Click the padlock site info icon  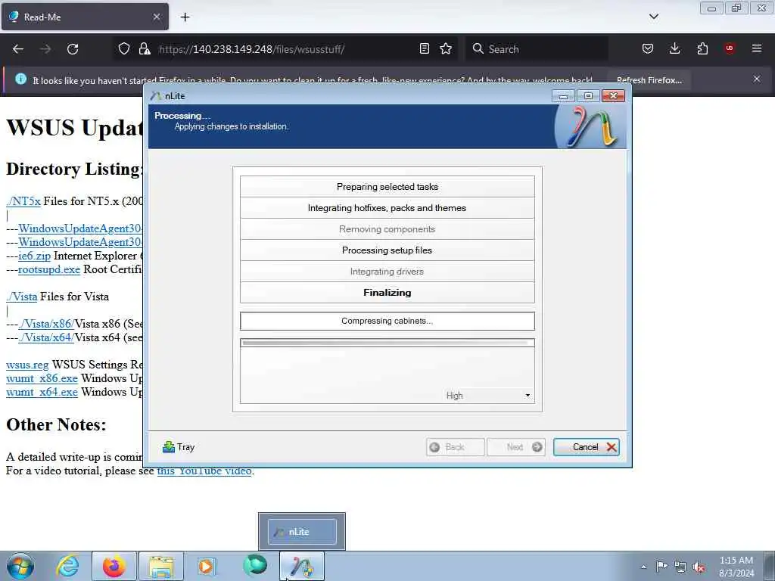click(145, 48)
